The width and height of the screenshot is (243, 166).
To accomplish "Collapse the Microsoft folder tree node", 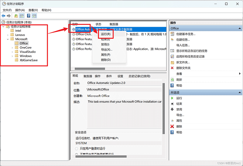I will click(8, 39).
